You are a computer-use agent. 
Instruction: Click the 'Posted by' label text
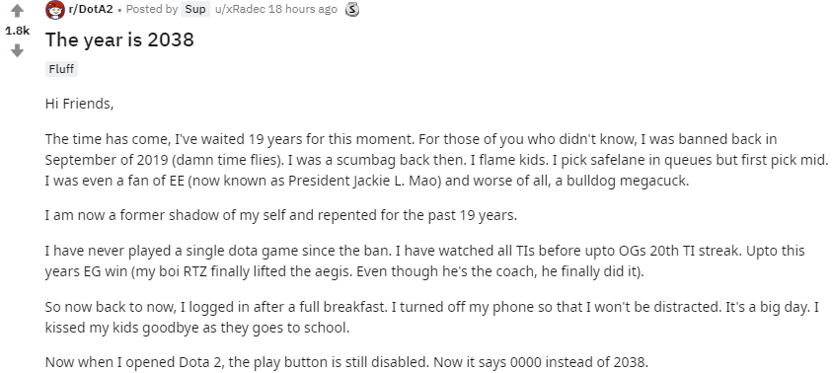[152, 9]
